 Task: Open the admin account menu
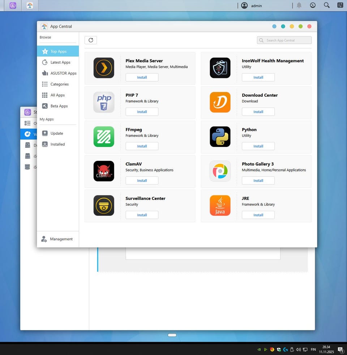[257, 6]
